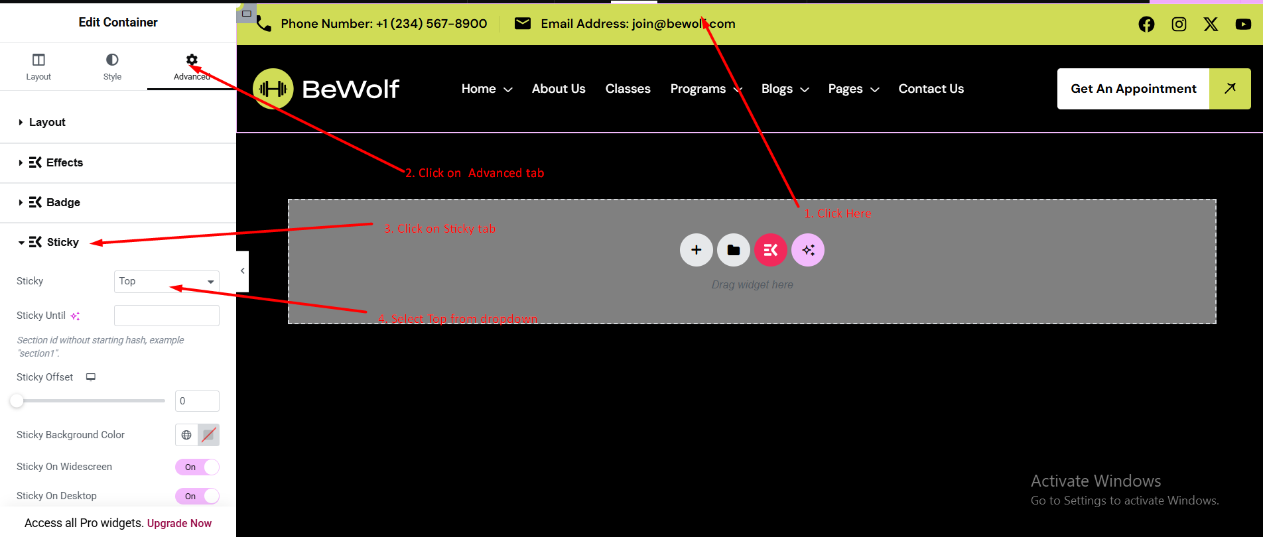This screenshot has height=537, width=1263.
Task: Switch to the Advanced tab
Action: pos(192,67)
